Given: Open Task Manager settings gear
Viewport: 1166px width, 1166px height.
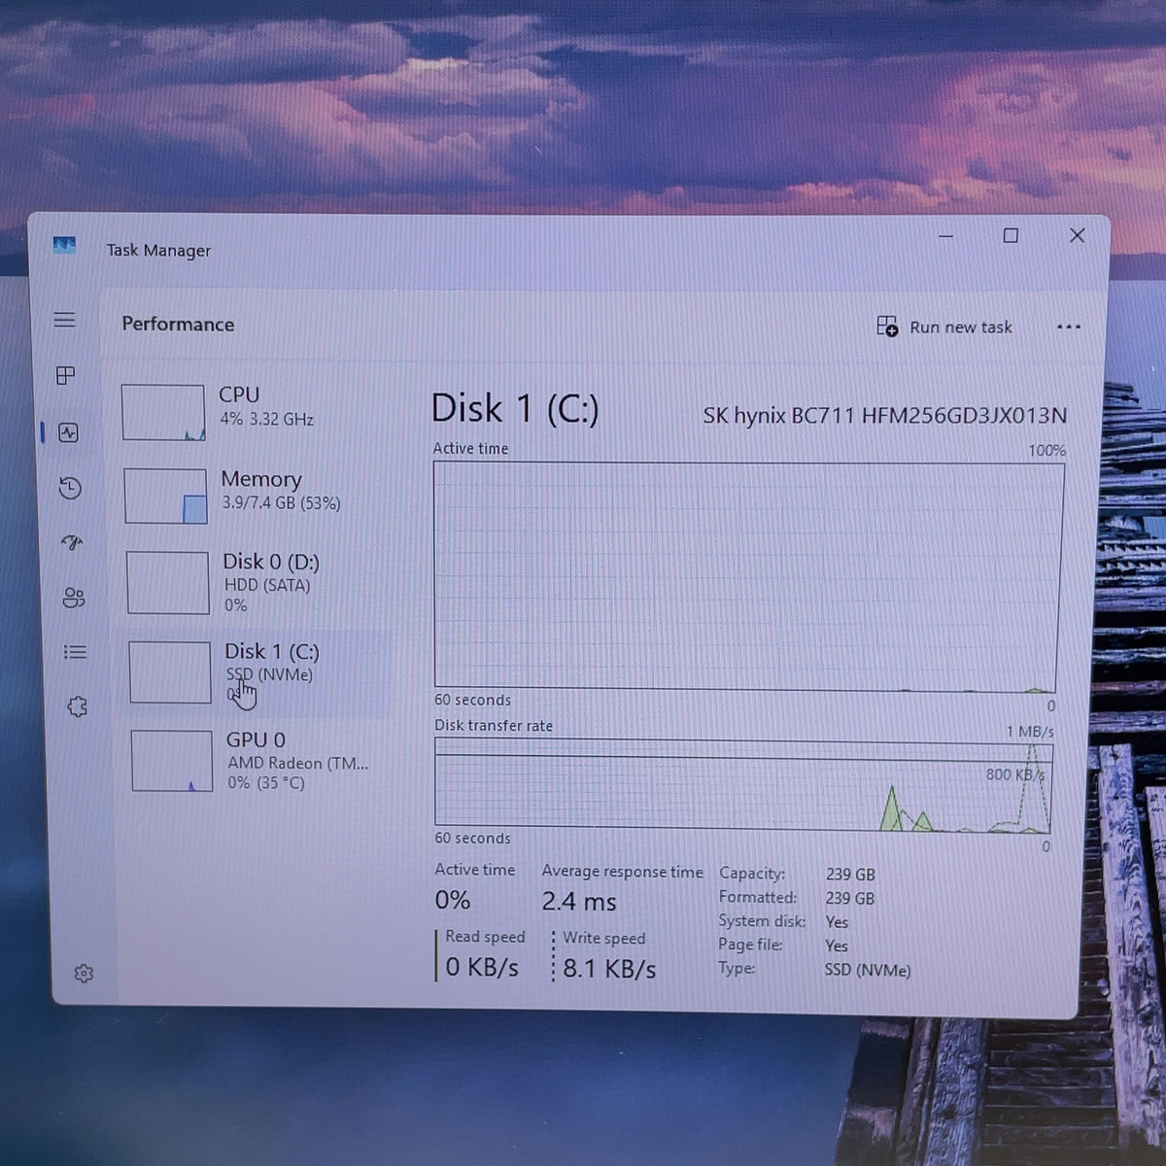Looking at the screenshot, I should [84, 973].
